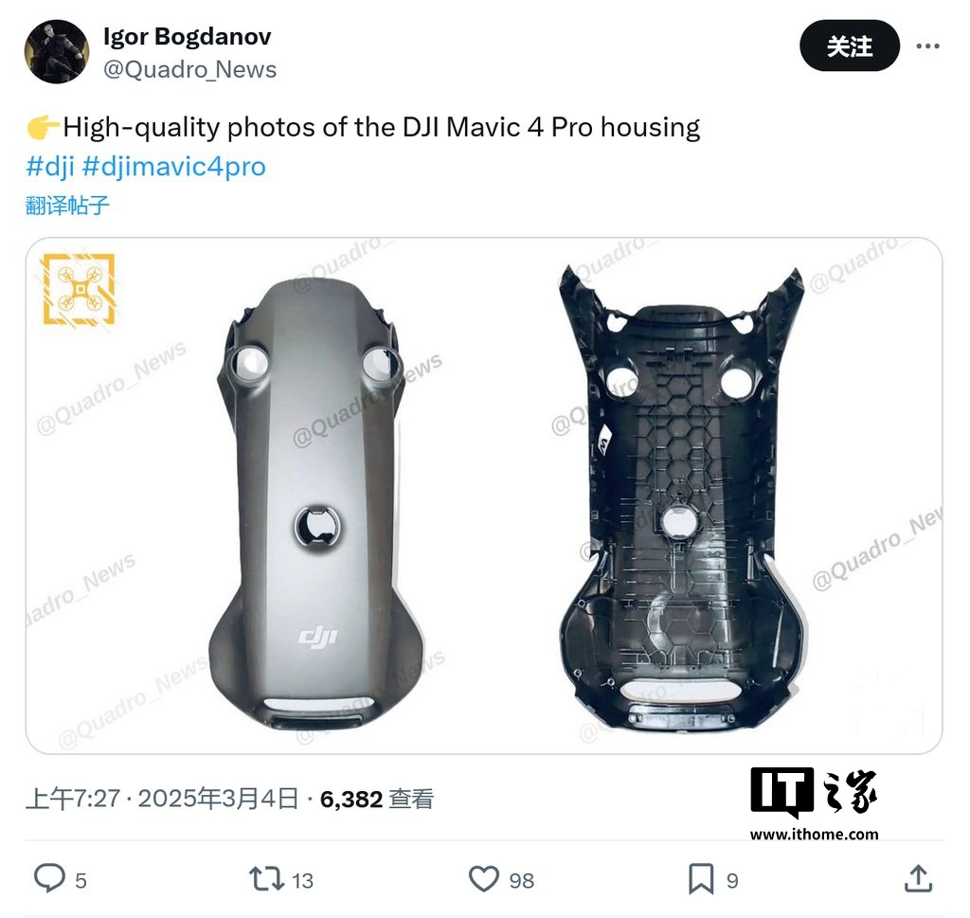Bookmark the post with bookmark icon
This screenshot has width=970, height=918.
click(x=701, y=879)
